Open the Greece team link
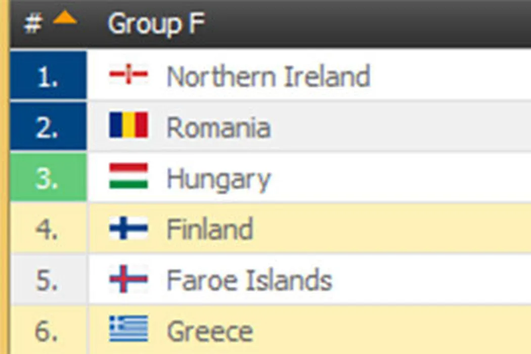531x354 pixels. [x=210, y=331]
